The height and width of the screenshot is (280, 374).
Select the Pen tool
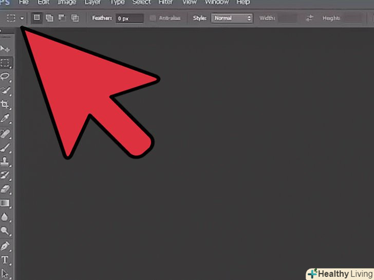(x=5, y=246)
